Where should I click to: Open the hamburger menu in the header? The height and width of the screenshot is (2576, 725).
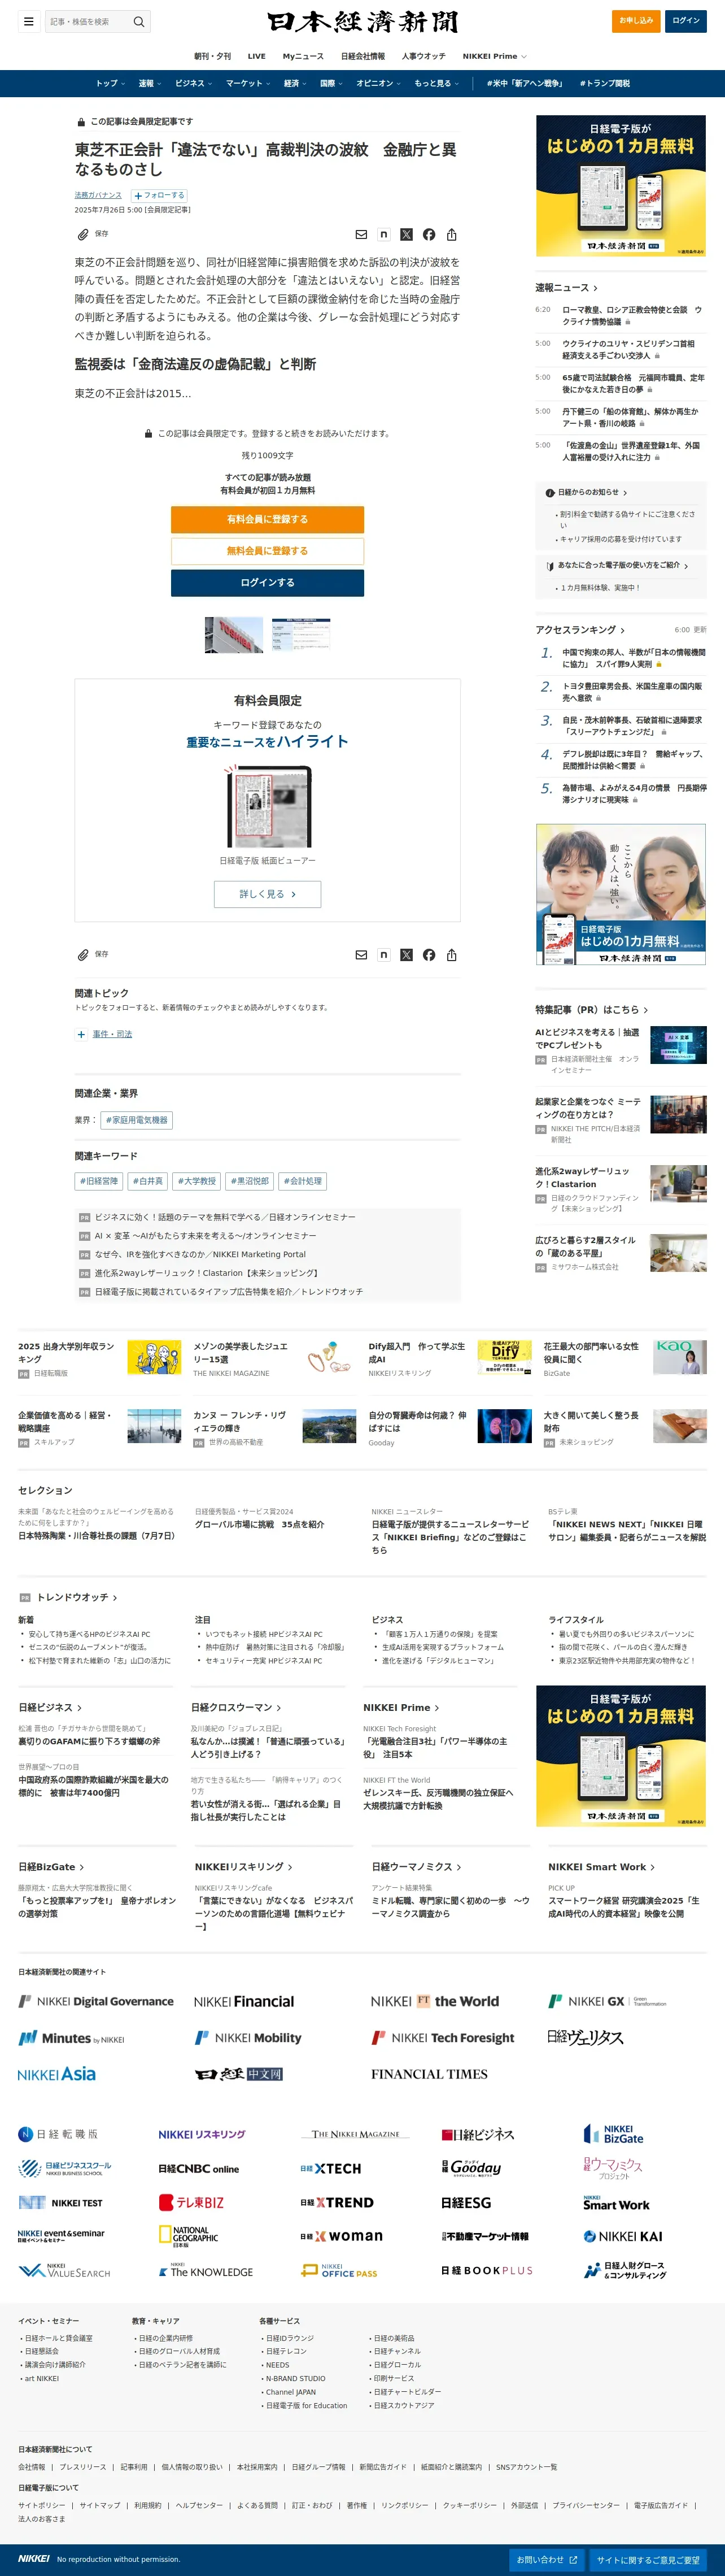click(29, 21)
